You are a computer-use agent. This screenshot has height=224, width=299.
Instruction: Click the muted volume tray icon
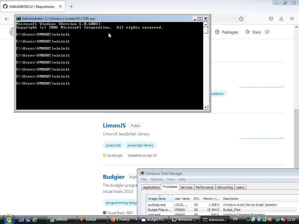coord(283,219)
